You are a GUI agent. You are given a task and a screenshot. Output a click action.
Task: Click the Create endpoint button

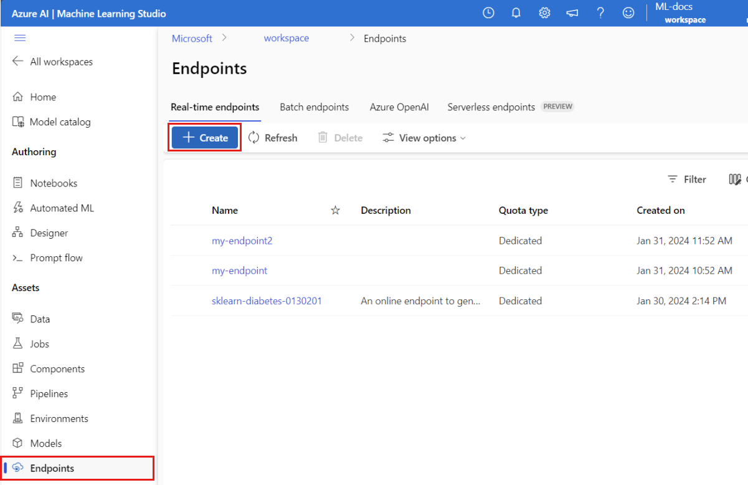click(x=205, y=138)
